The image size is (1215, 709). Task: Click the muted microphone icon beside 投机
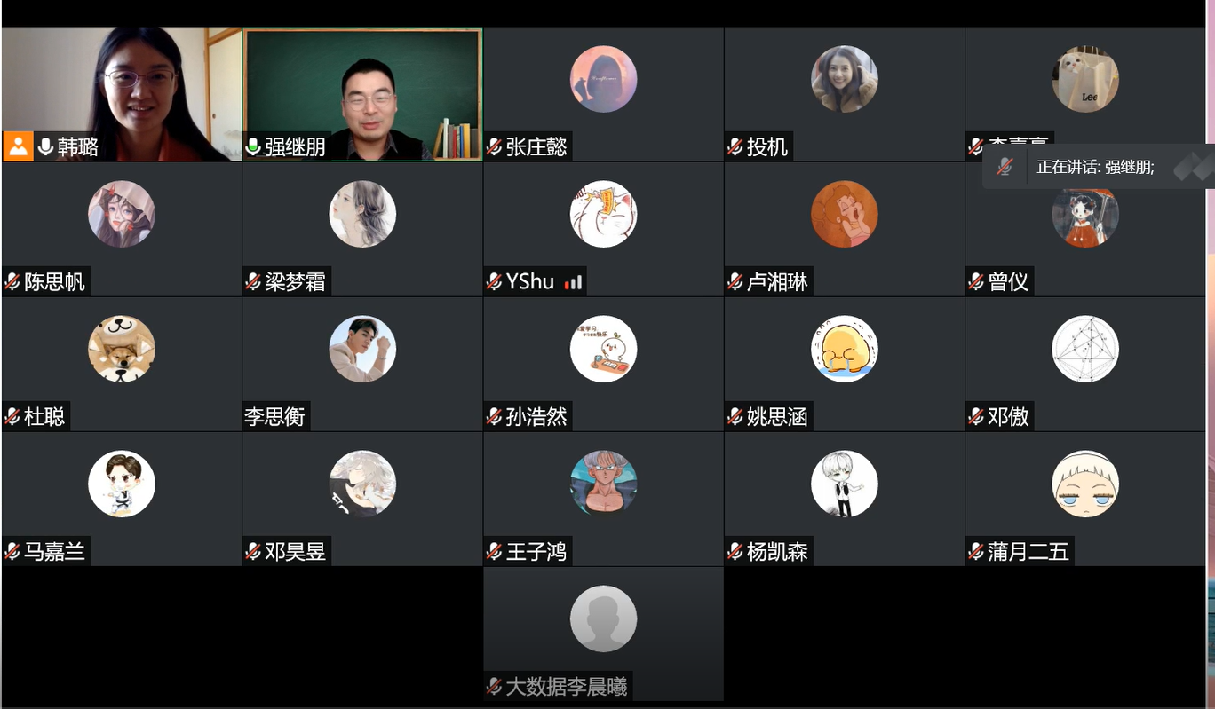[735, 147]
